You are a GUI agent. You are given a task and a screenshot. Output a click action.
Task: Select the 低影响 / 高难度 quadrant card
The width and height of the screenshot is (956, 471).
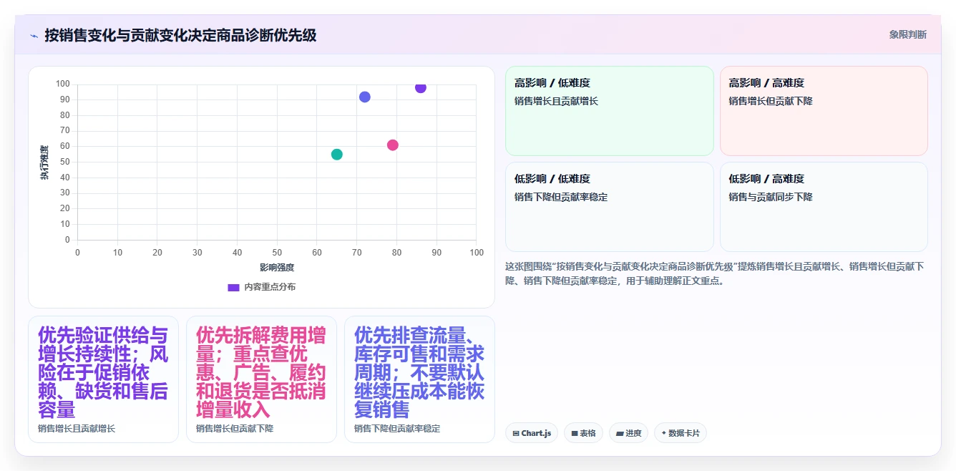coord(824,207)
